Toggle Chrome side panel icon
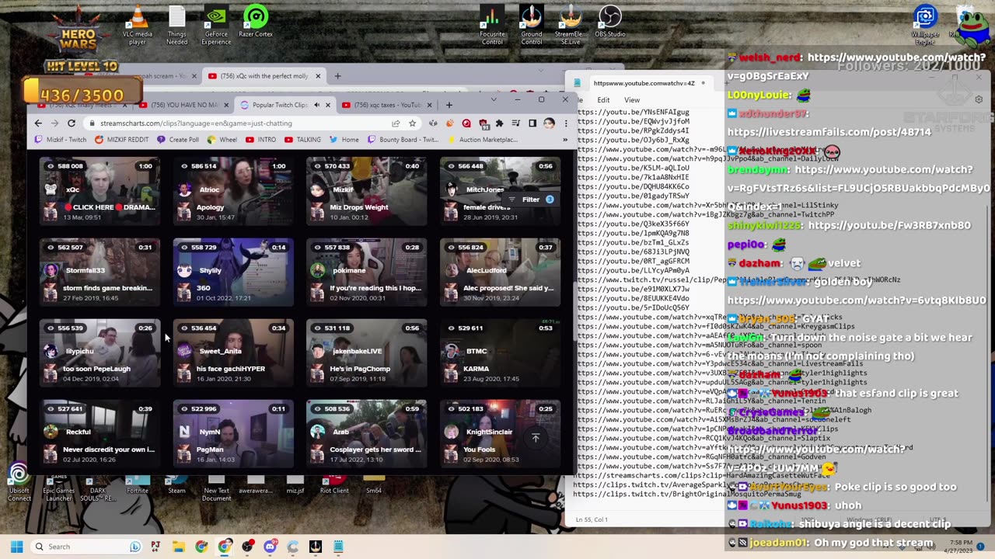The height and width of the screenshot is (559, 995). point(532,123)
